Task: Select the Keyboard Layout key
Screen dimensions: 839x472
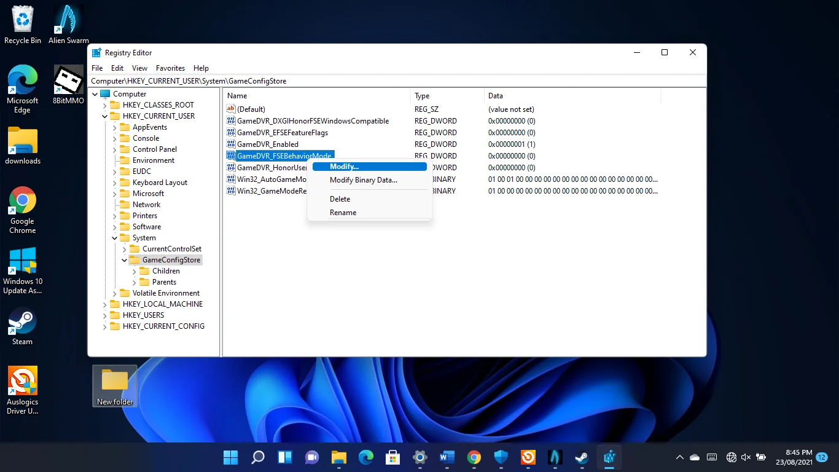Action: (x=160, y=183)
